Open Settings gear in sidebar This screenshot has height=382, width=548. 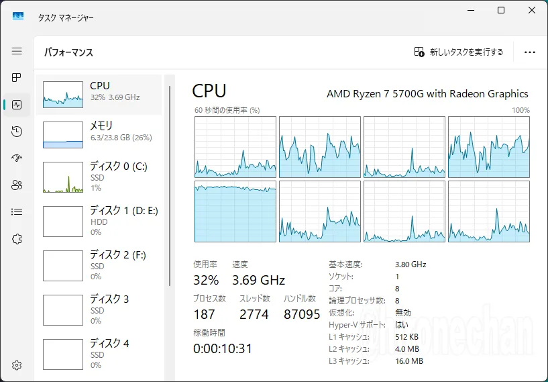(17, 365)
